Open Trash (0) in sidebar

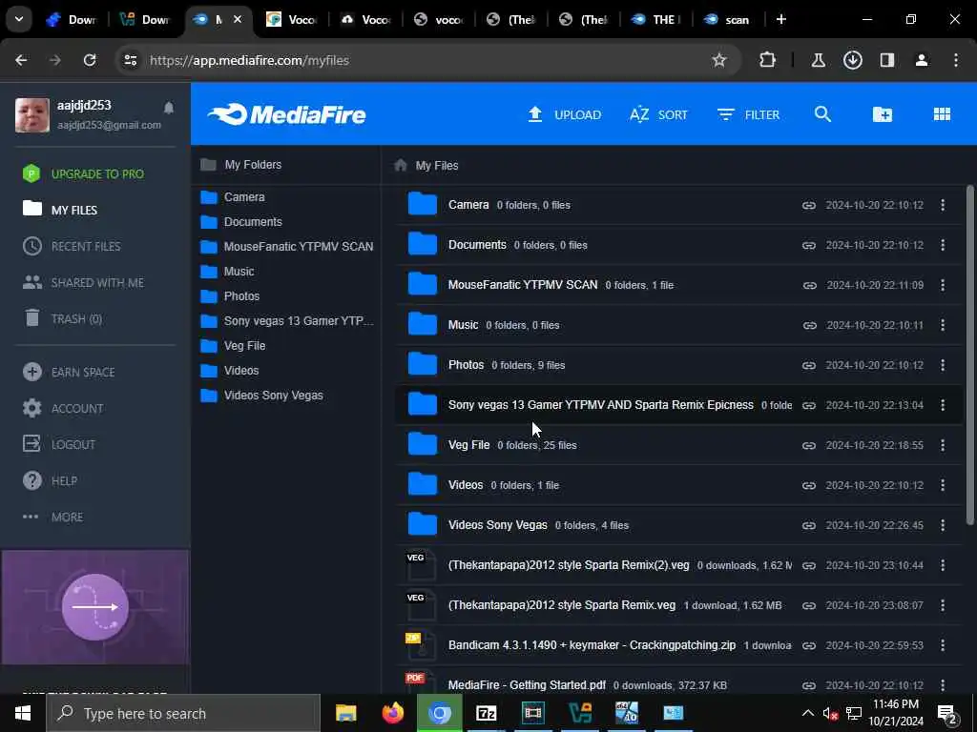pyautogui.click(x=62, y=318)
